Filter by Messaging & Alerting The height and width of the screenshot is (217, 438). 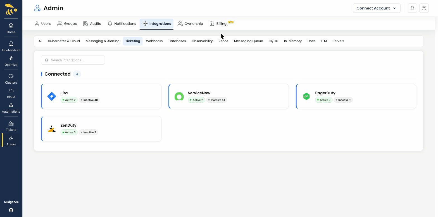(103, 41)
